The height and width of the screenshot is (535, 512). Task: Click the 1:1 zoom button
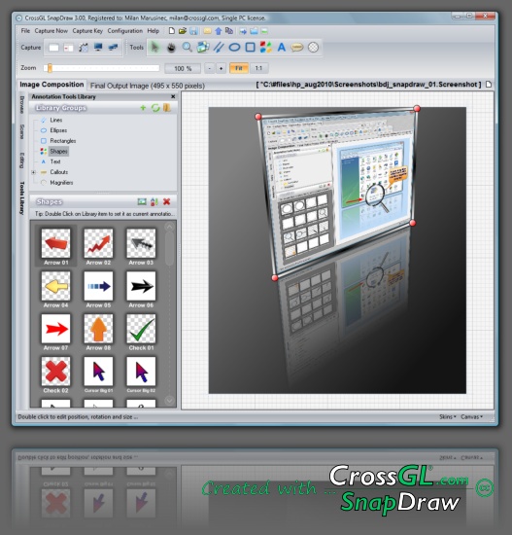(x=258, y=68)
